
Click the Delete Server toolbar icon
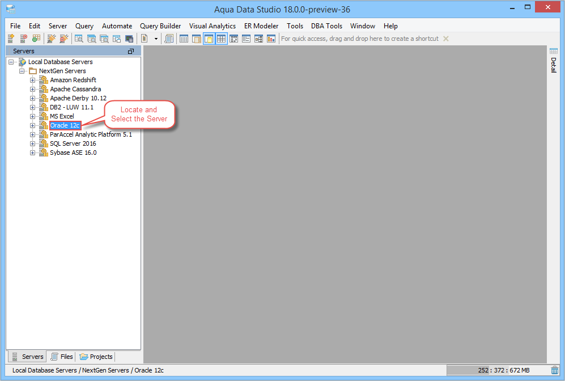pos(23,39)
